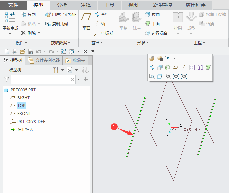Image resolution: width=229 pixels, height=193 pixels.
Task: Click the datum Plane icon in mini toolbar
Action: pos(176,67)
